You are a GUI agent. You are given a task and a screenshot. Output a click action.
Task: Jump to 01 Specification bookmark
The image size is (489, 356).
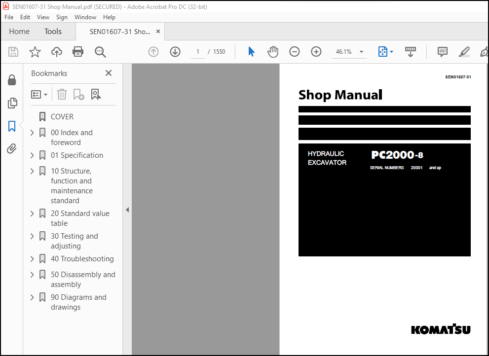click(x=76, y=155)
